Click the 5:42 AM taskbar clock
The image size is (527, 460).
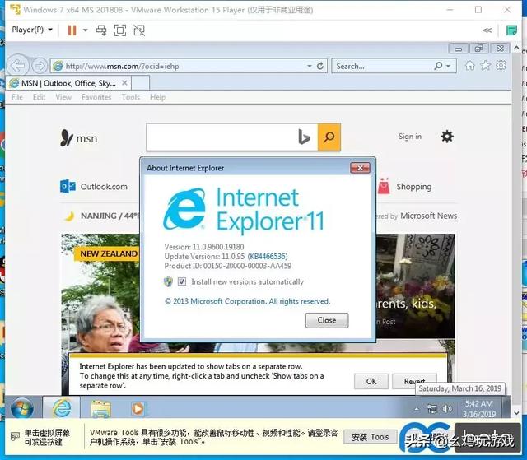point(479,409)
